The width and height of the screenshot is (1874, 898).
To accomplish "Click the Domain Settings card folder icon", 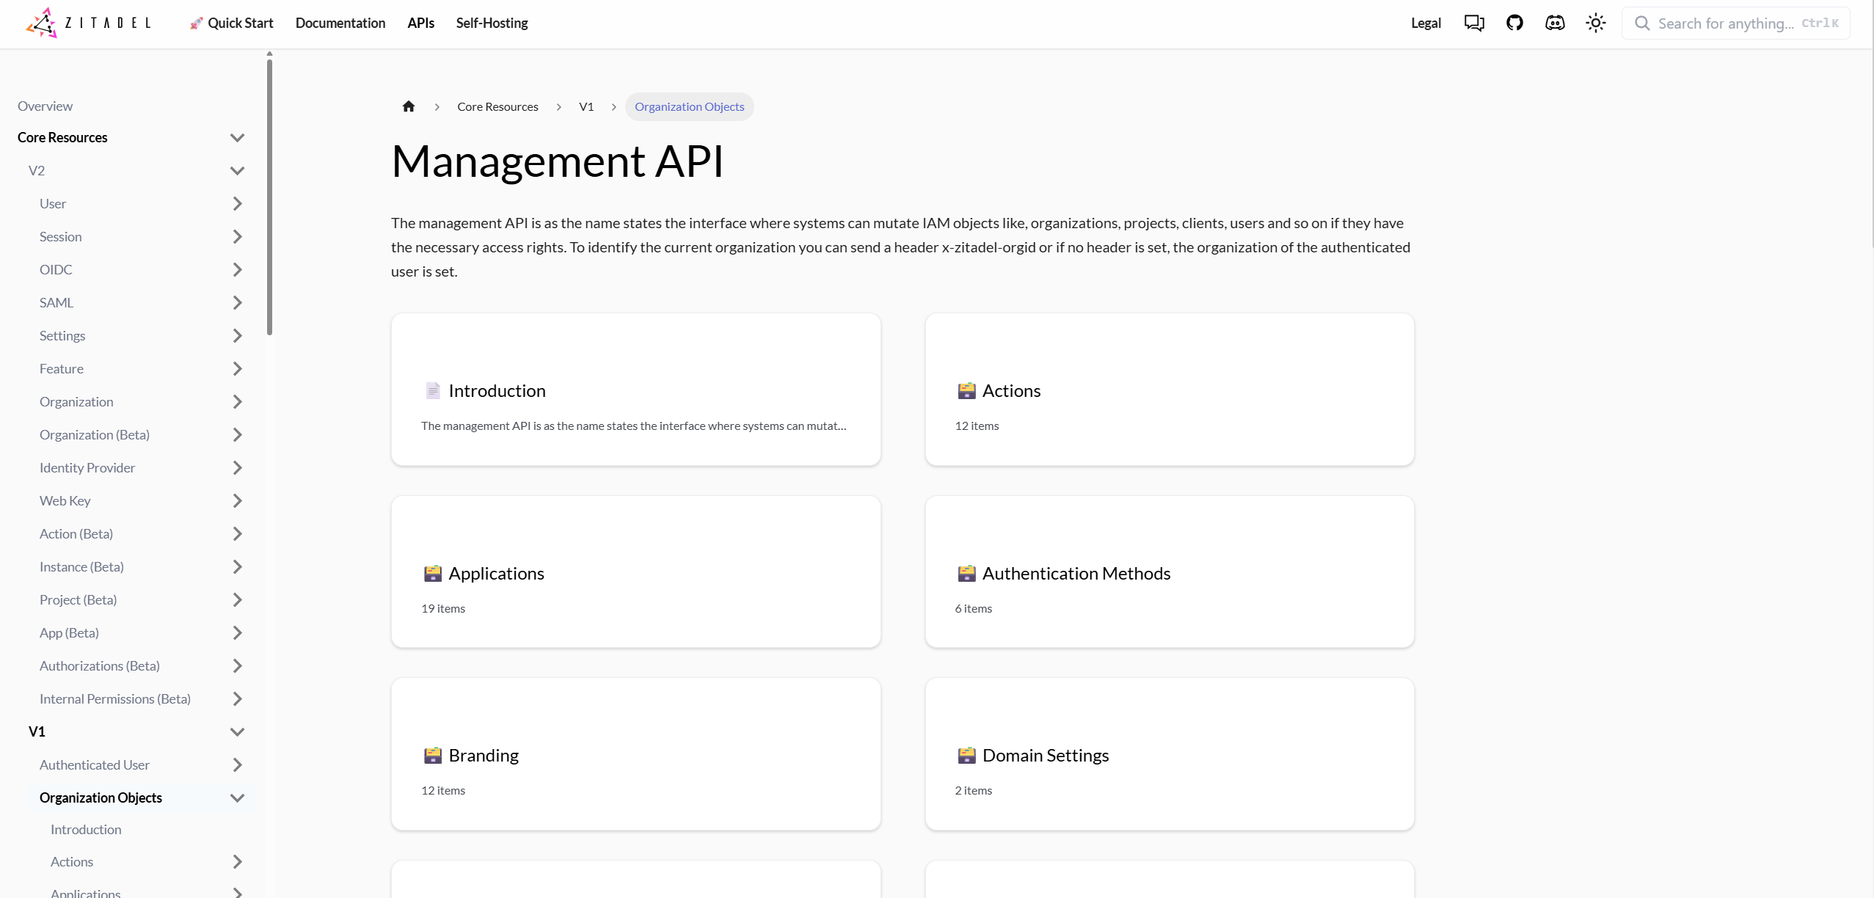I will click(966, 755).
